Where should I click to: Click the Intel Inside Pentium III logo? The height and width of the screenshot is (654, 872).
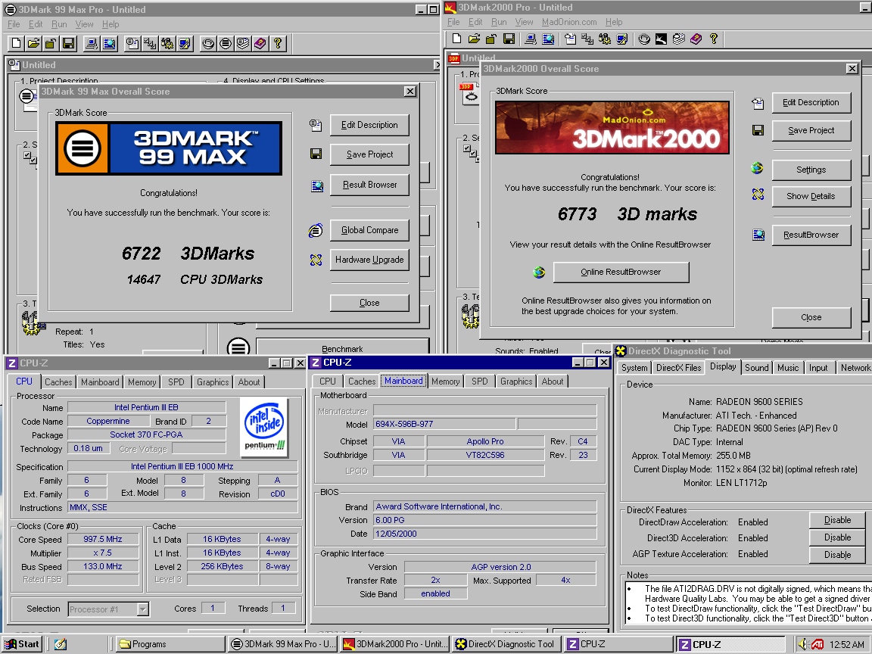(x=264, y=427)
